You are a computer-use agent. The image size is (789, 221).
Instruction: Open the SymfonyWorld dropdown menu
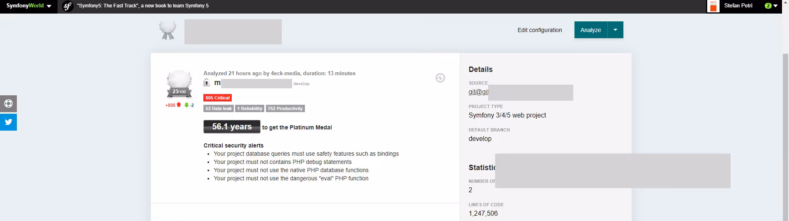click(x=29, y=6)
